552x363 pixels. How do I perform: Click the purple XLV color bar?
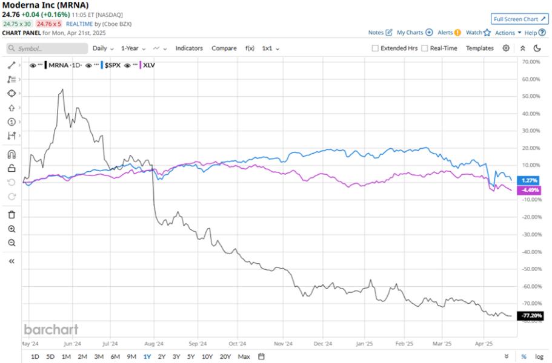[x=141, y=65]
